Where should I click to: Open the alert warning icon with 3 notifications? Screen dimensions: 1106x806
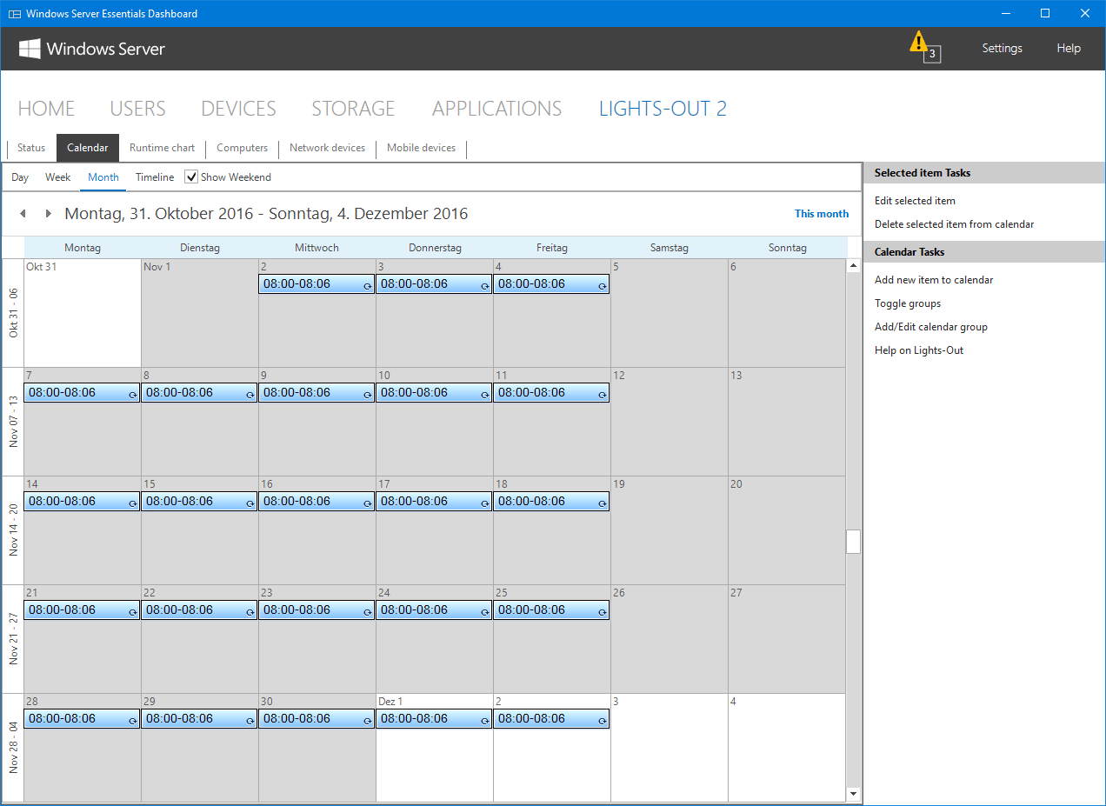(924, 46)
